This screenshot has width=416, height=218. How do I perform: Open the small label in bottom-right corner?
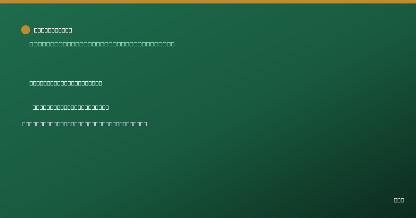point(399,200)
